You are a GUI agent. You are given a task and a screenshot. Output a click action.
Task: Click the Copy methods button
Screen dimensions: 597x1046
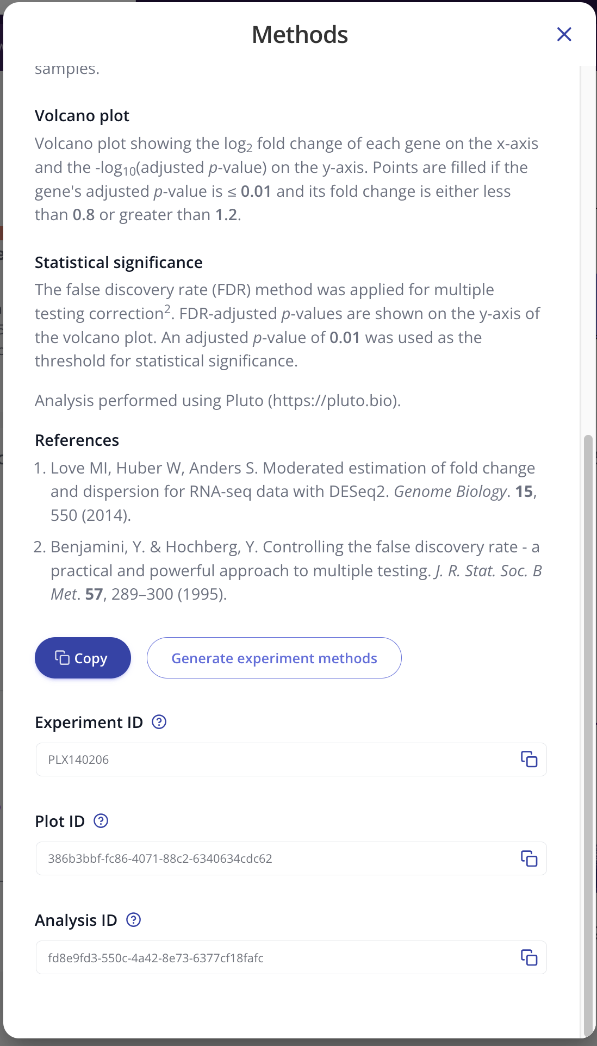click(83, 658)
